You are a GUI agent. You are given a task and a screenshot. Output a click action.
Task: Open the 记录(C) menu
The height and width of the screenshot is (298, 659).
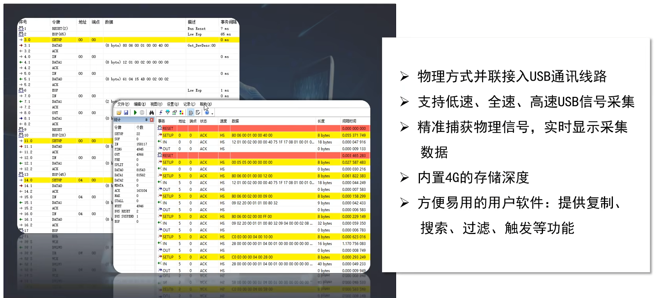coord(189,104)
